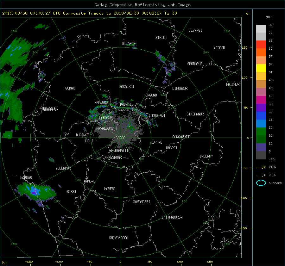This screenshot has width=285, height=266.
Task: Click the SINDHANUR city label
Action: coord(195,114)
